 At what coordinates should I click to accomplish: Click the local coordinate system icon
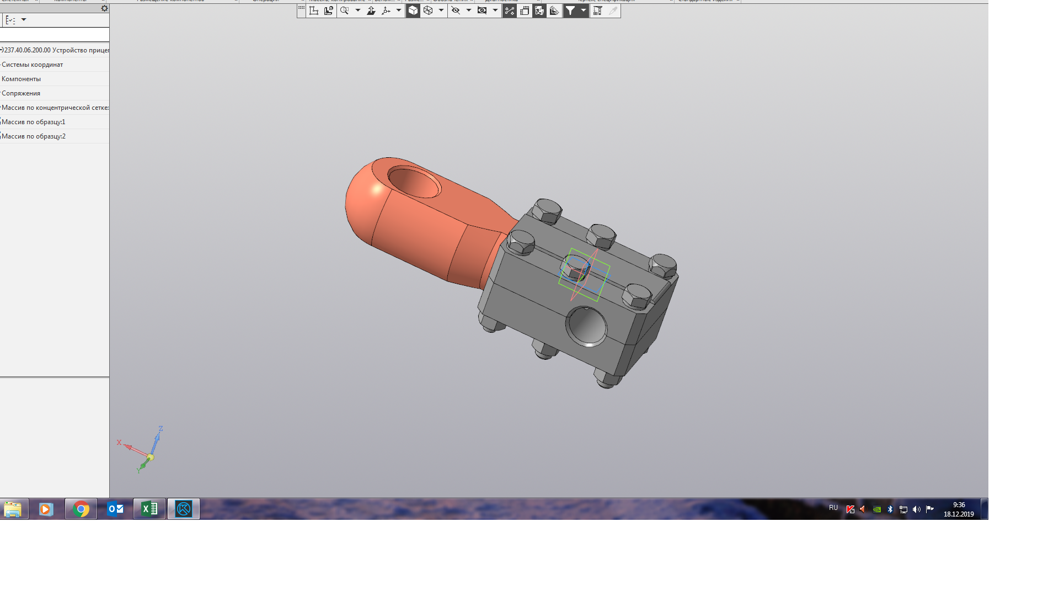[x=314, y=10]
